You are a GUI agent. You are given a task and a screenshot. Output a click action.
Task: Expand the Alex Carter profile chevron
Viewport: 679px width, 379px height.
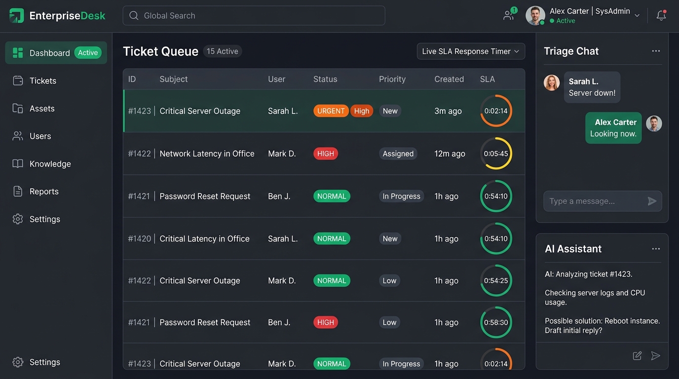[637, 15]
